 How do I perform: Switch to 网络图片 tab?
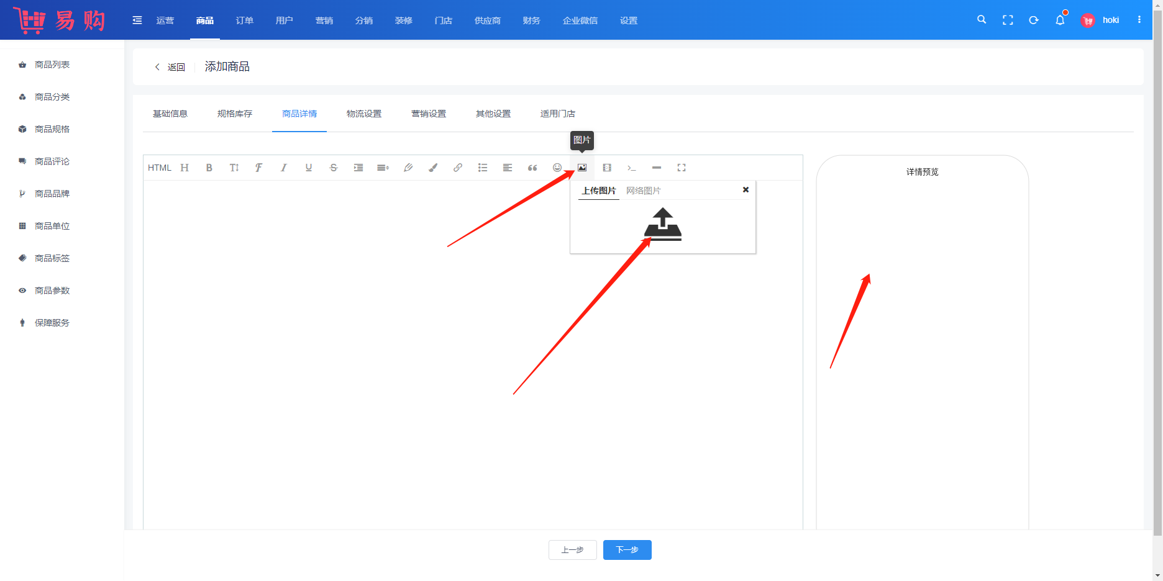[x=643, y=191]
